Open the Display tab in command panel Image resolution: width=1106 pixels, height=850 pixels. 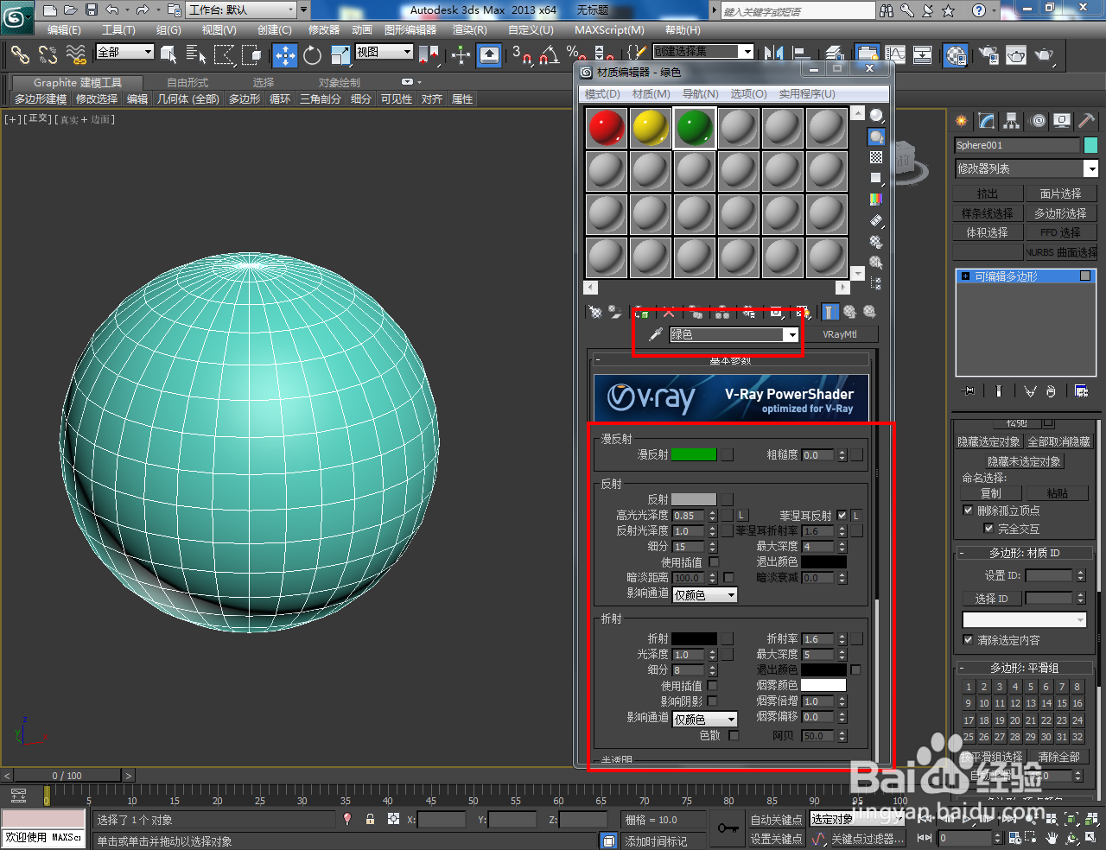pyautogui.click(x=1062, y=121)
